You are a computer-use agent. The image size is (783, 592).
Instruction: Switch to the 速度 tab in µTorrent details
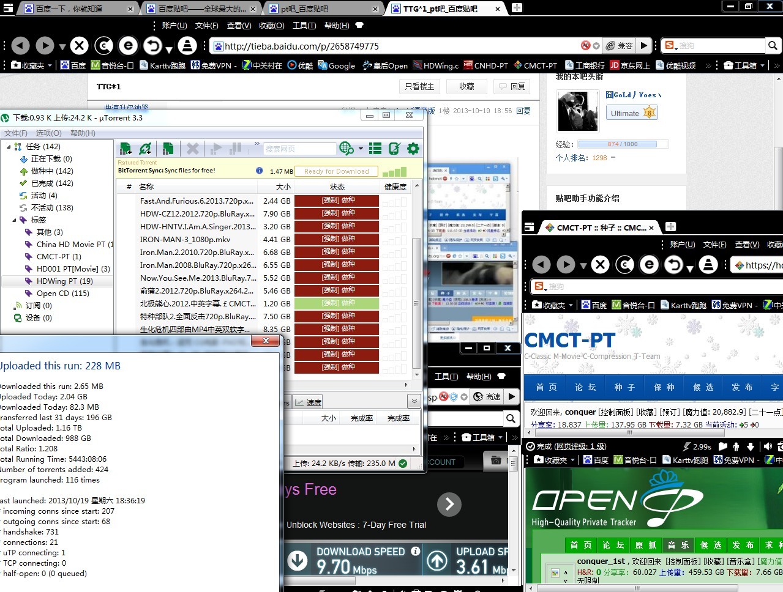click(307, 402)
